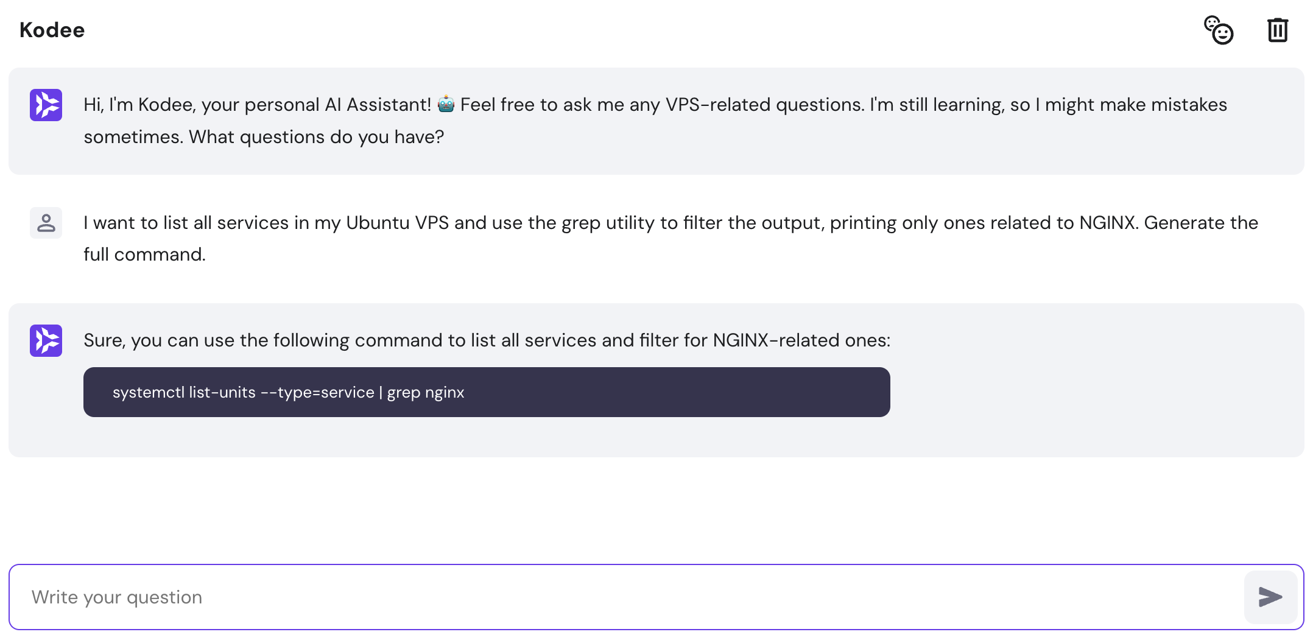Click the Kodee title heading

point(52,30)
